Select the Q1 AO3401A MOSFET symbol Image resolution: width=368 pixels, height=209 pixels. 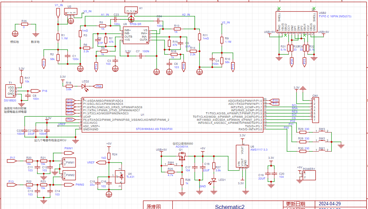point(182,155)
